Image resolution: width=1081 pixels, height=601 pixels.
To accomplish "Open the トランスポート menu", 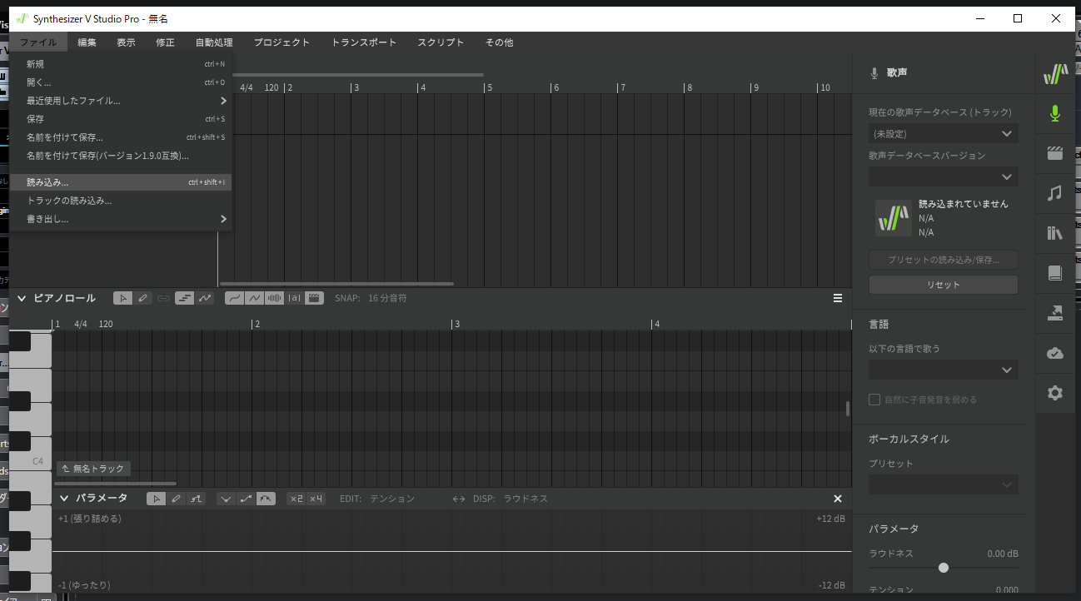I will [x=363, y=42].
